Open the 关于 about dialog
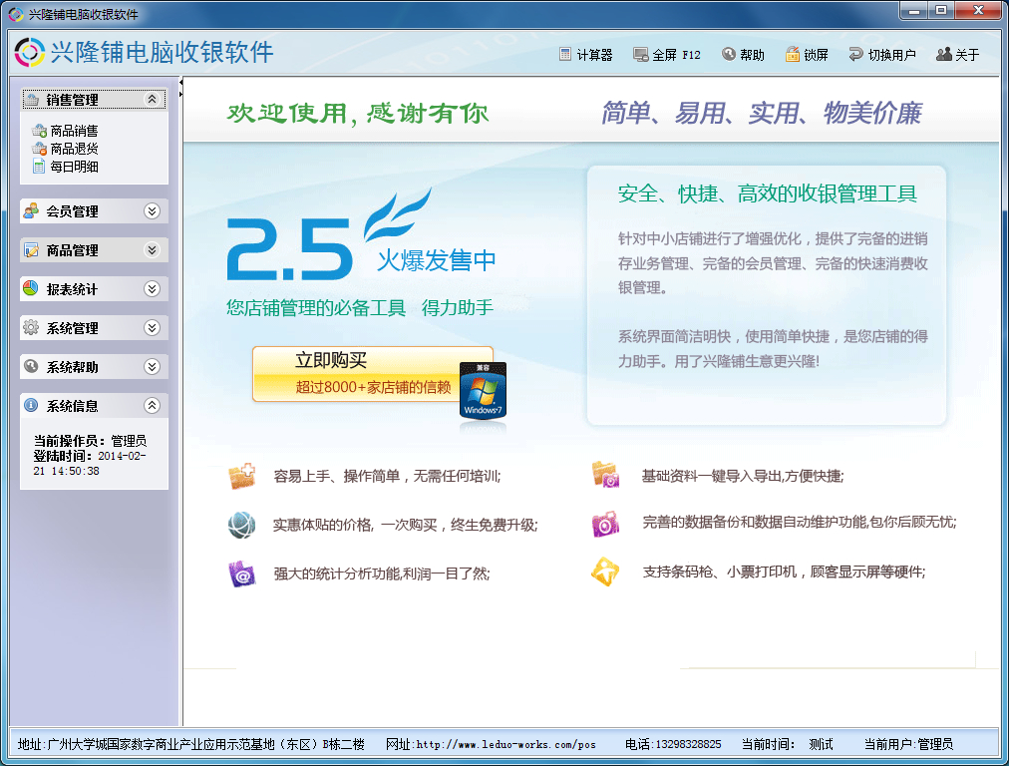Screen dimensions: 1009x766 (957, 55)
